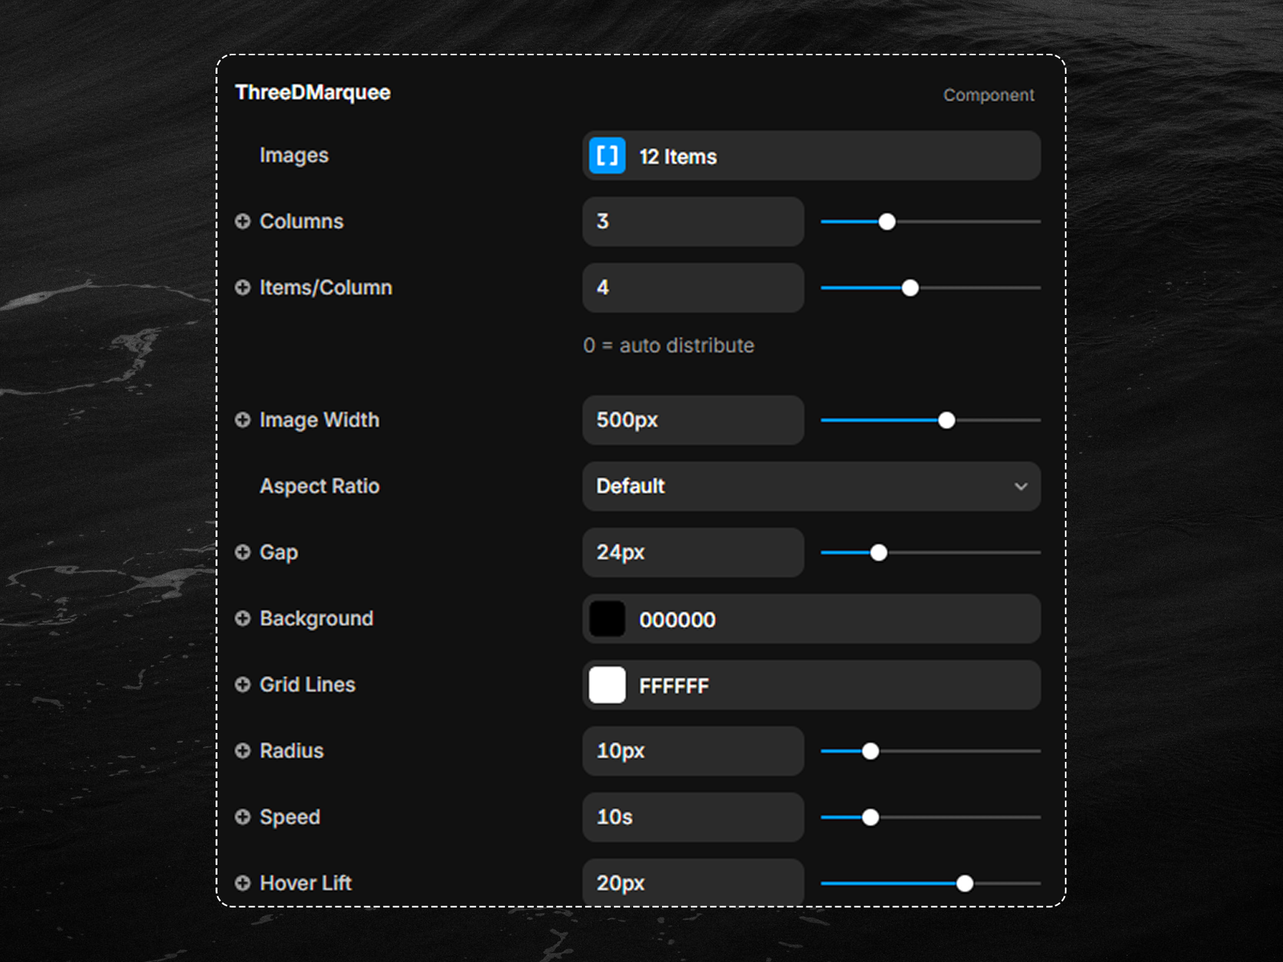The height and width of the screenshot is (962, 1283).
Task: Click the plus icon next to Grid Lines
Action: [242, 684]
